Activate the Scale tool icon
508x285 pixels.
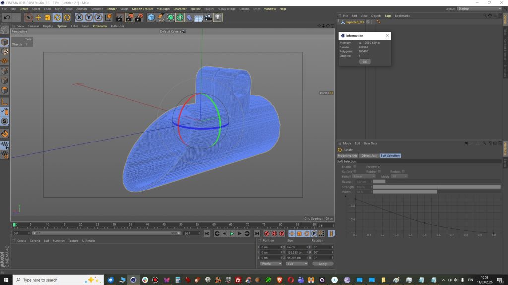(x=48, y=17)
